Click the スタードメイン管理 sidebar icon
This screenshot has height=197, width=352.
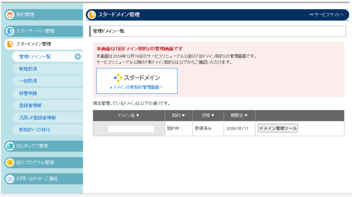(x=10, y=44)
